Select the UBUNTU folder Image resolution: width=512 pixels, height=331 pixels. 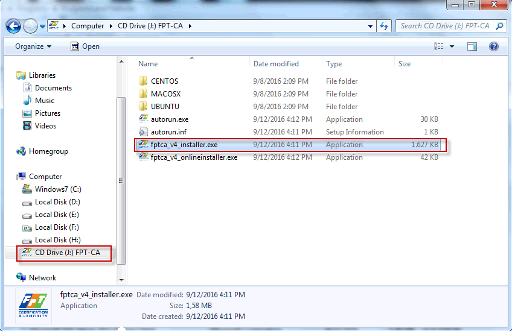[x=165, y=107]
